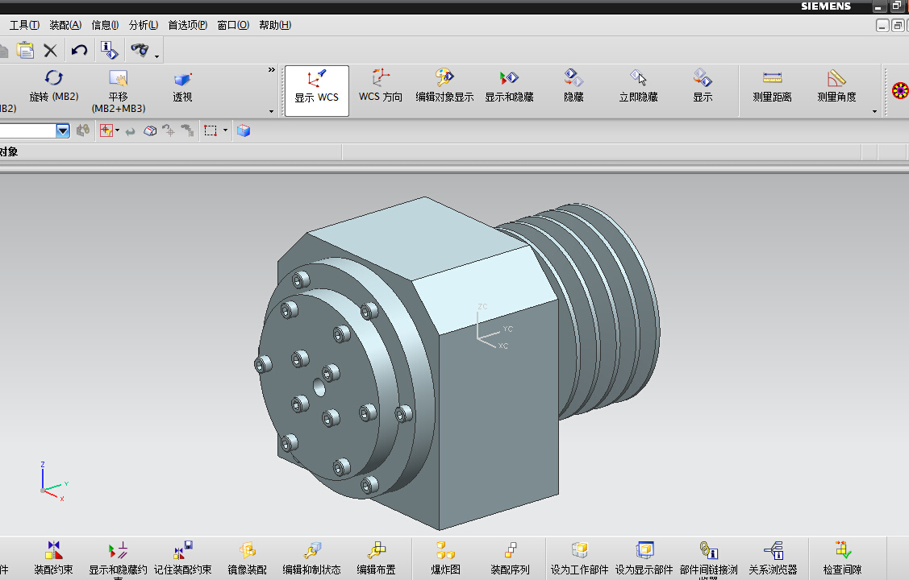
Task: Select the 平移 (MB2+MB3) pan tool
Action: pos(119,92)
